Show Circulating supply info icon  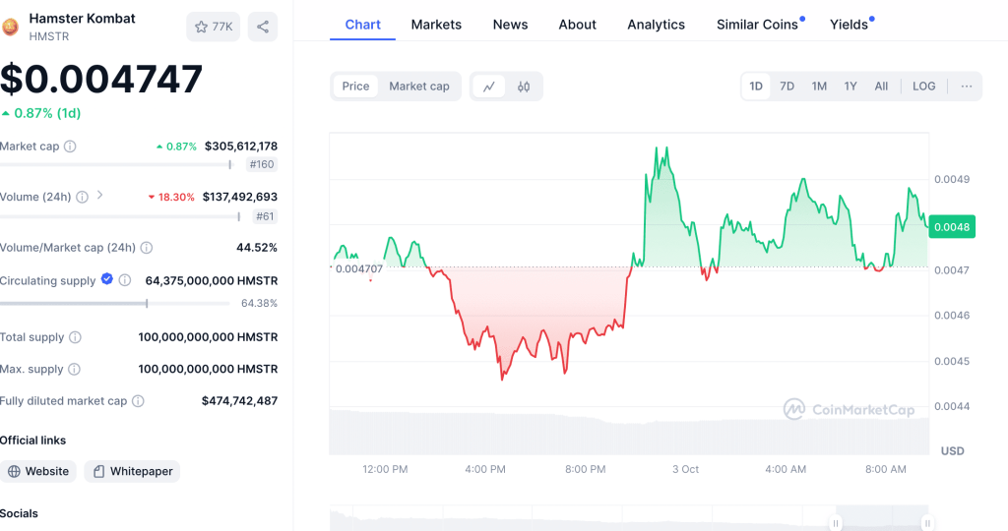125,280
